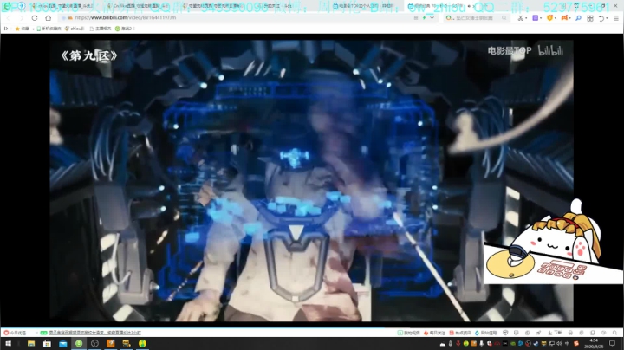Click the star 收藏 favorites button
Screen dimensions: 624x350
23,29
